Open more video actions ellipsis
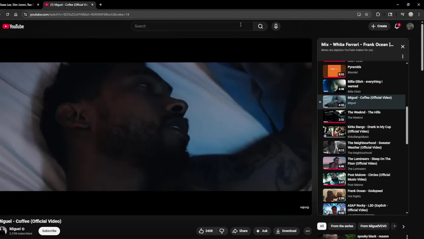This screenshot has width=424, height=239. pyautogui.click(x=307, y=231)
